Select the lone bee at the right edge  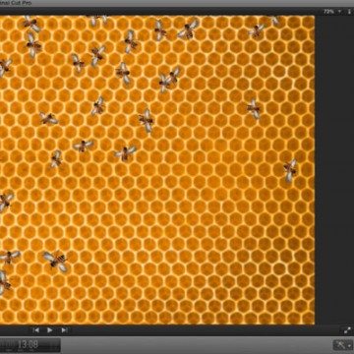click(x=290, y=170)
